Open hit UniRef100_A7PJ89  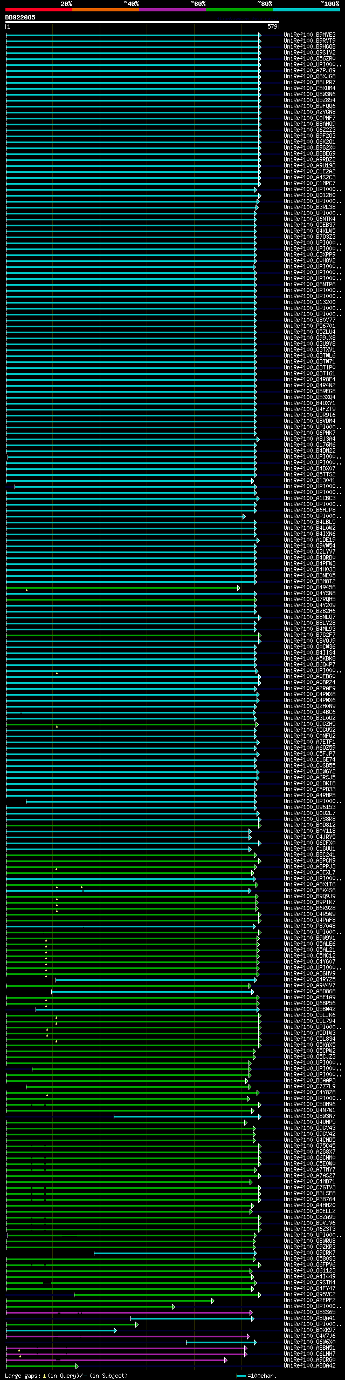coord(309,71)
